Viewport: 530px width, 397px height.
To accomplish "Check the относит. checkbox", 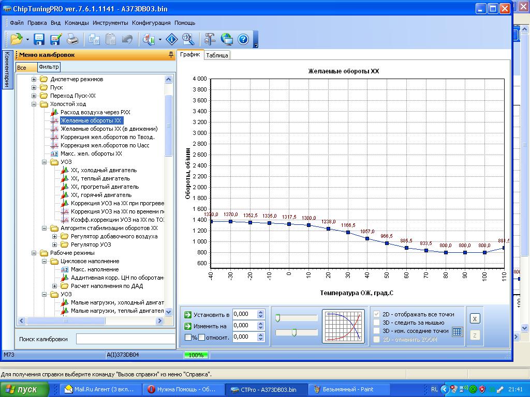I will click(x=202, y=337).
